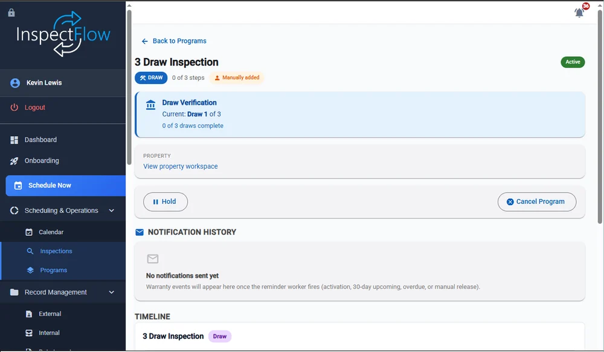The image size is (604, 352).
Task: Click the Cancel Program button
Action: coord(536,202)
